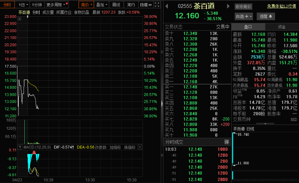
Task: Click the 食物饮品 industry link
Action: [x=82, y=12]
